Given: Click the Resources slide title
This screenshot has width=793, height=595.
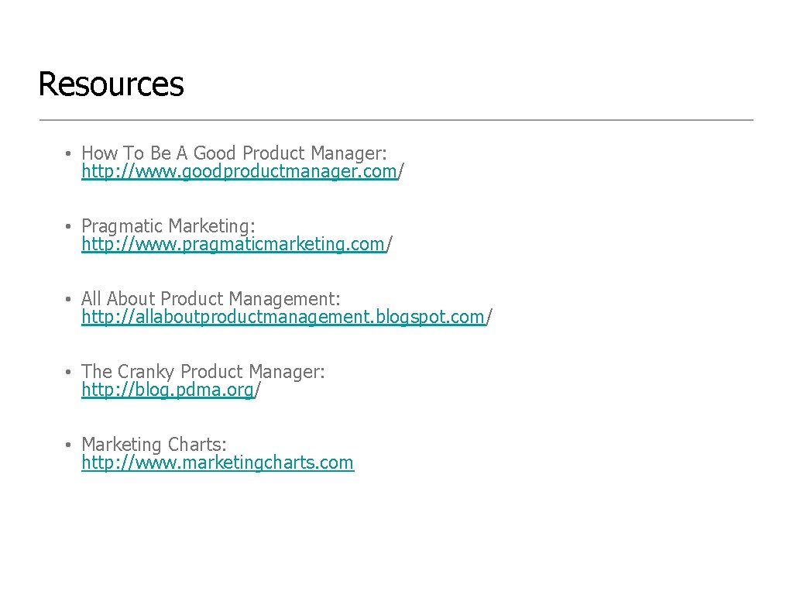Looking at the screenshot, I should pyautogui.click(x=111, y=84).
